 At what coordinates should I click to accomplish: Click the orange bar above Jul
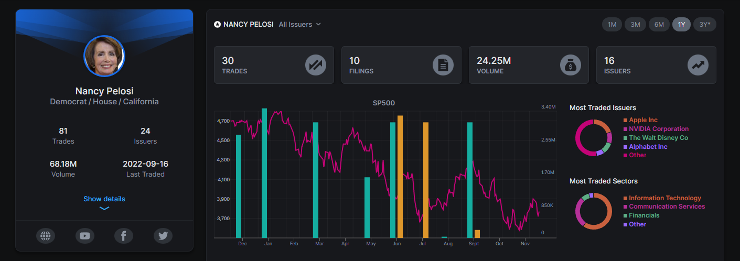tap(426, 180)
